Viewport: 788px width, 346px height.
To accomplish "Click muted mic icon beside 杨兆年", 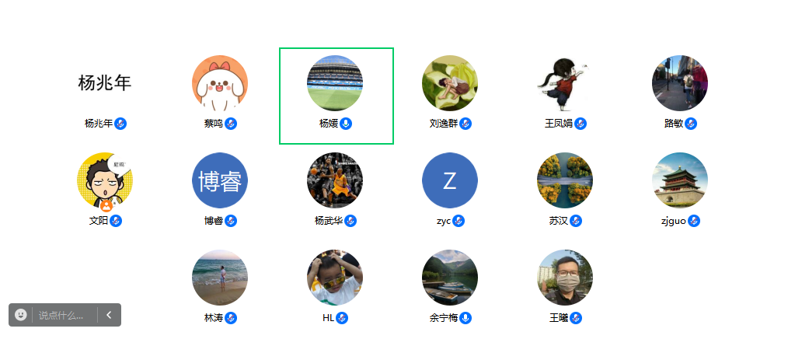I will tap(120, 123).
